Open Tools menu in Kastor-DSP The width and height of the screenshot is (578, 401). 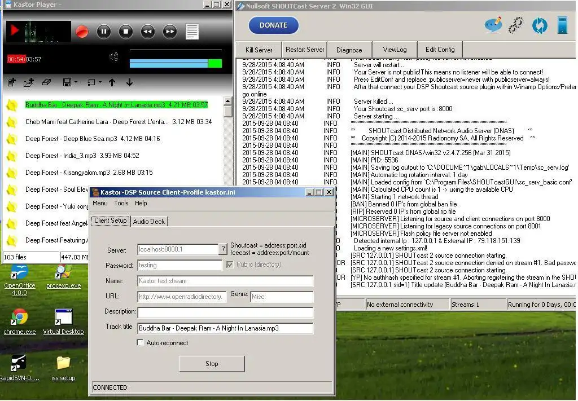coord(121,203)
